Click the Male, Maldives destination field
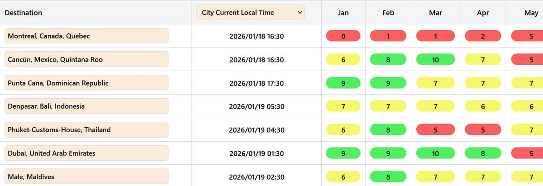The height and width of the screenshot is (186, 543). pos(86,176)
